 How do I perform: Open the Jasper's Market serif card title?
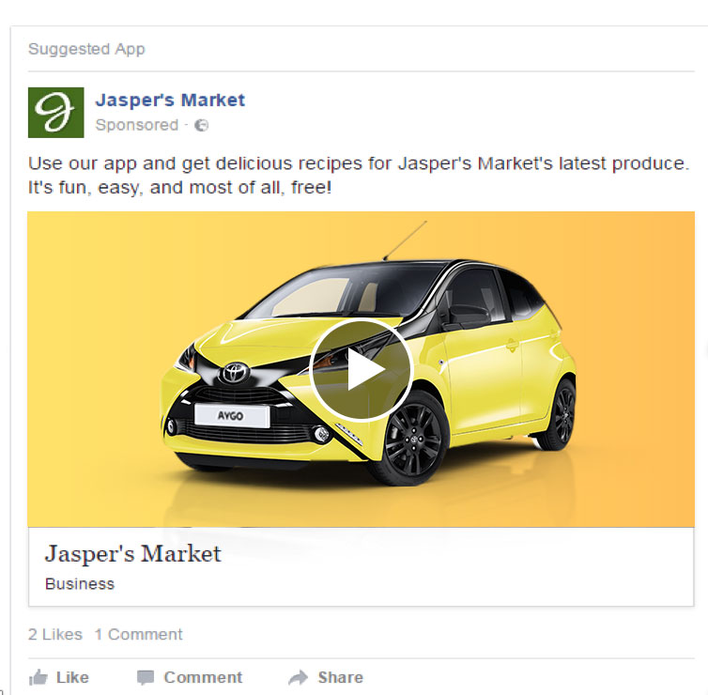pos(132,553)
